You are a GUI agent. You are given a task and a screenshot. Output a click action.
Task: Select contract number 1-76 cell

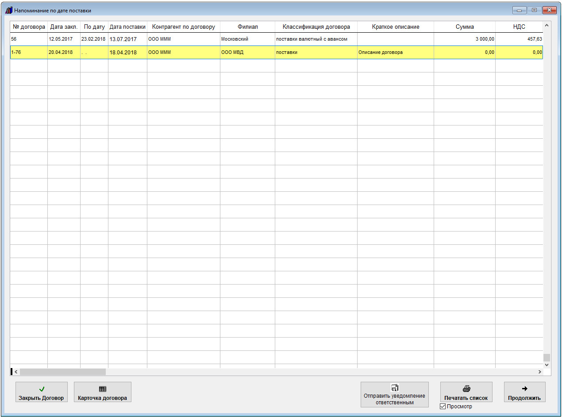pos(29,52)
